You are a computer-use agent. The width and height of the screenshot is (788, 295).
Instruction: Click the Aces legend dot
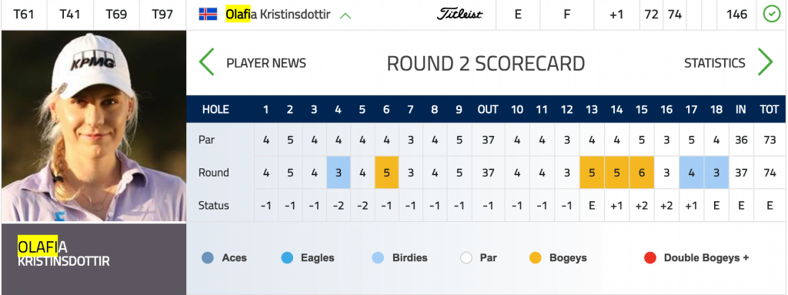point(208,258)
